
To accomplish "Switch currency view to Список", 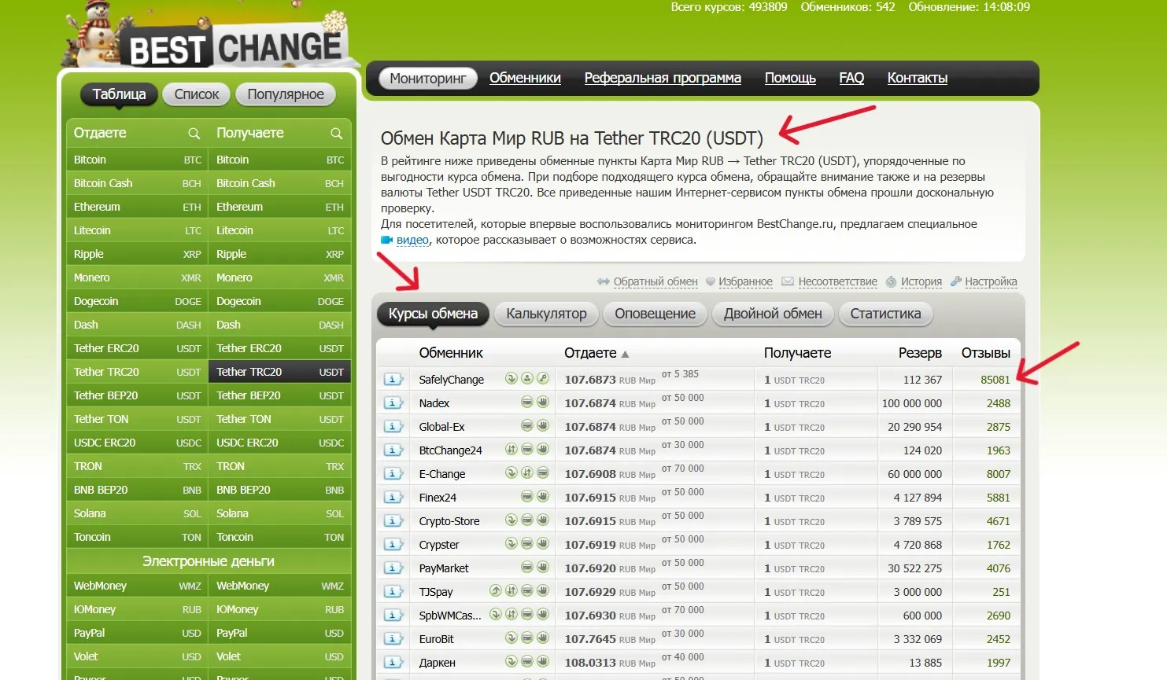I will pos(197,94).
